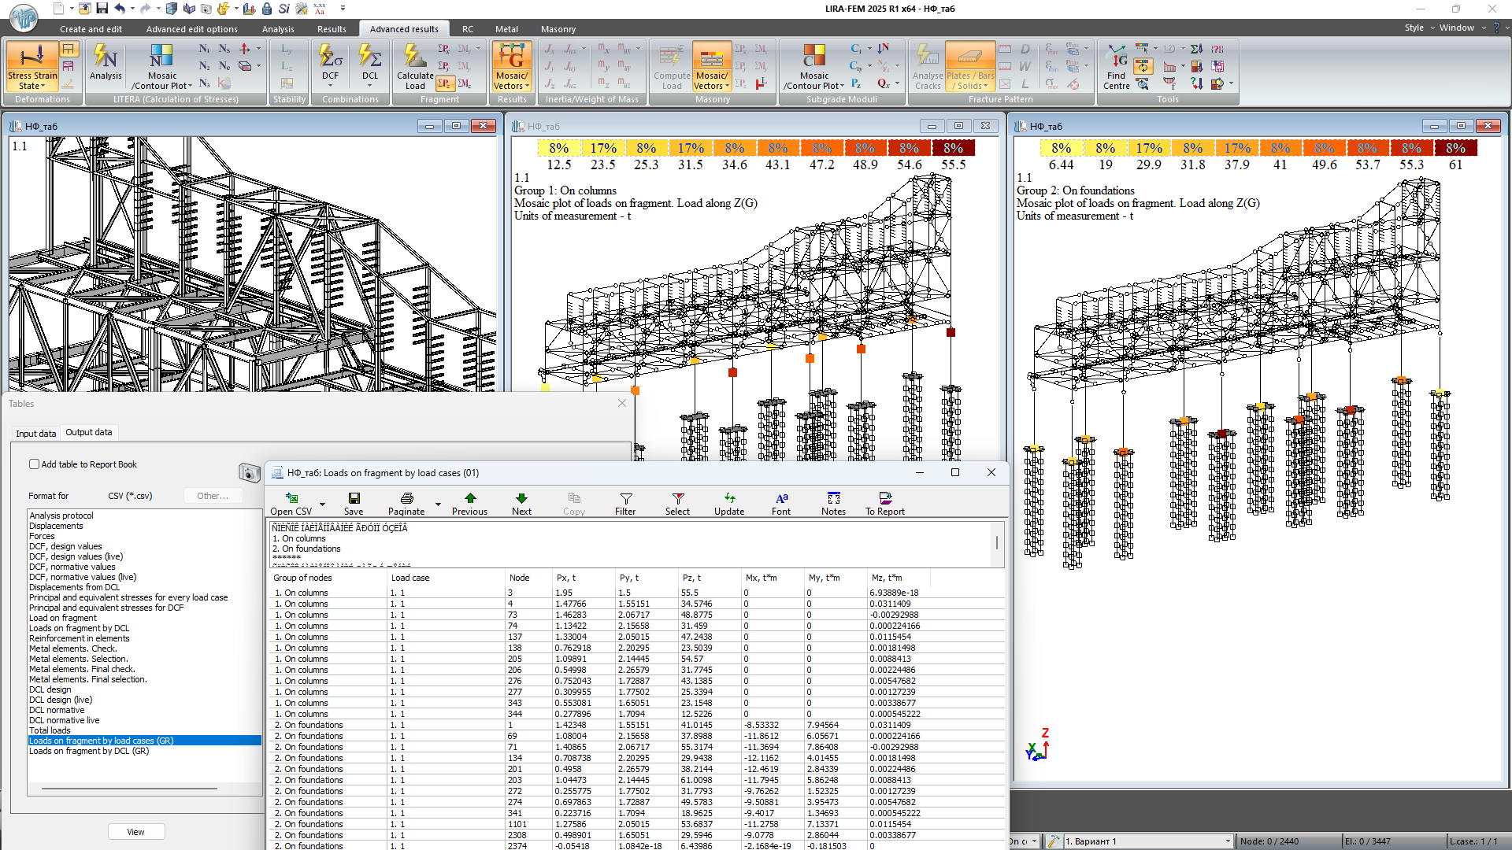This screenshot has height=850, width=1512.
Task: Click the Open CSV icon
Action: [x=291, y=498]
